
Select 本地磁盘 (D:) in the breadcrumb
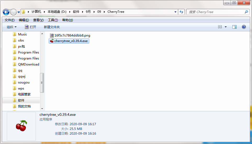click(57, 12)
